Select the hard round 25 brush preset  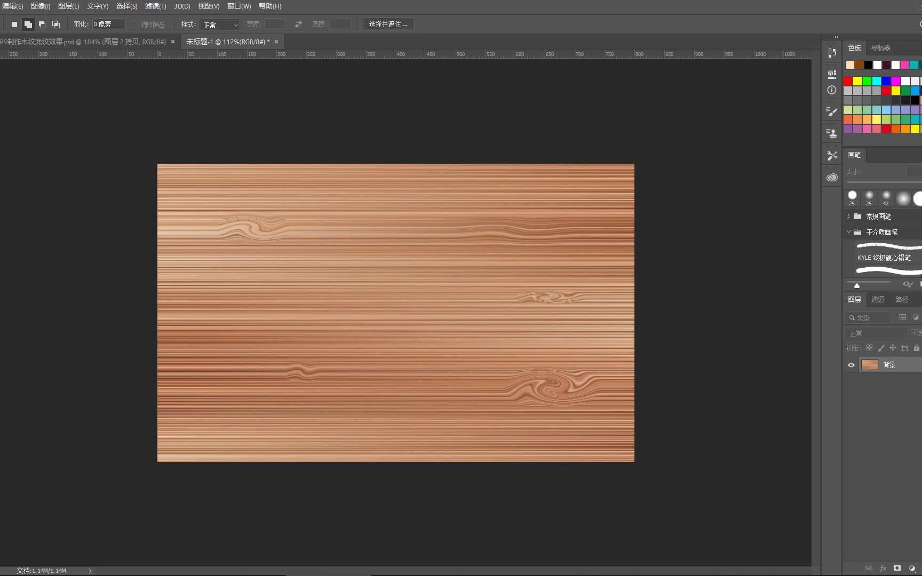pos(852,198)
